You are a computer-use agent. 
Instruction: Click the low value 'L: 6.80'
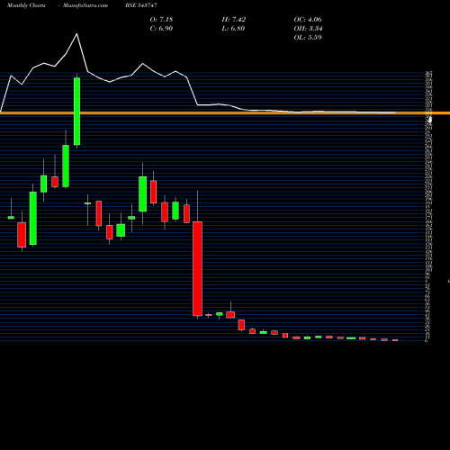[x=233, y=28]
